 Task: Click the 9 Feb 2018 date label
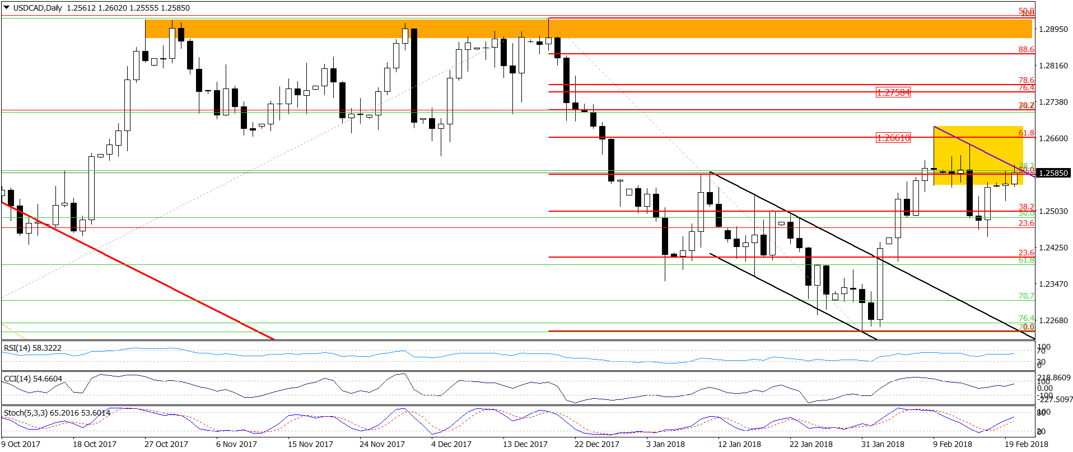pos(953,444)
